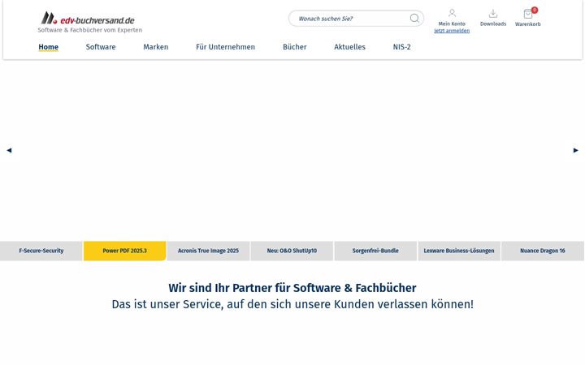Viewport: 585px width, 365px height.
Task: Click the search magnifier icon
Action: coord(414,18)
